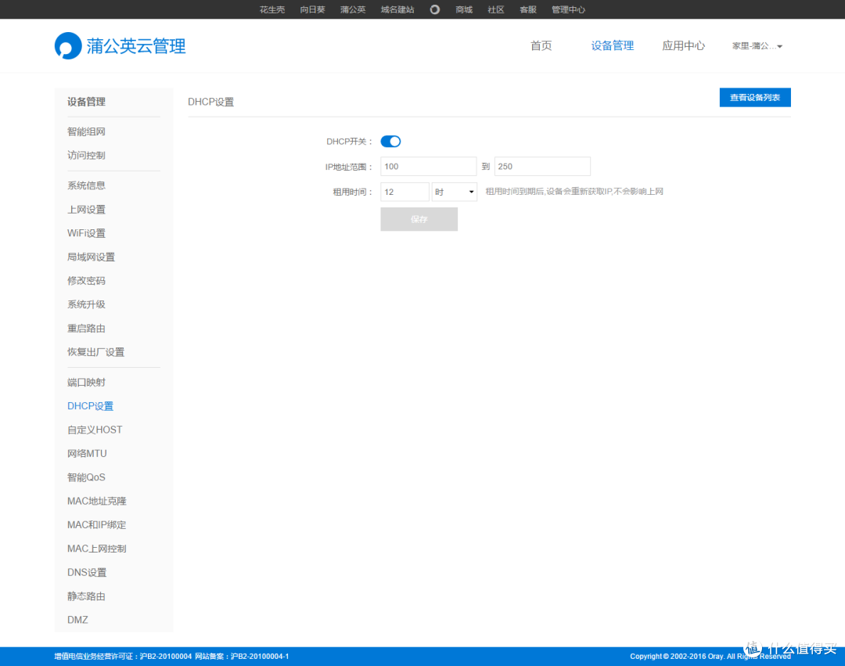Open 向日葵 in the top bar
The width and height of the screenshot is (845, 666).
(312, 9)
